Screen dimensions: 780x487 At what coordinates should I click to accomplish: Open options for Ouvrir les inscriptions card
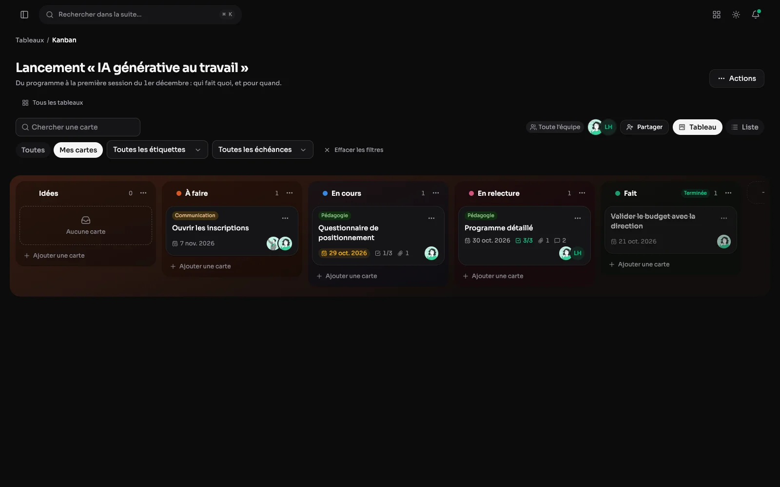[285, 218]
